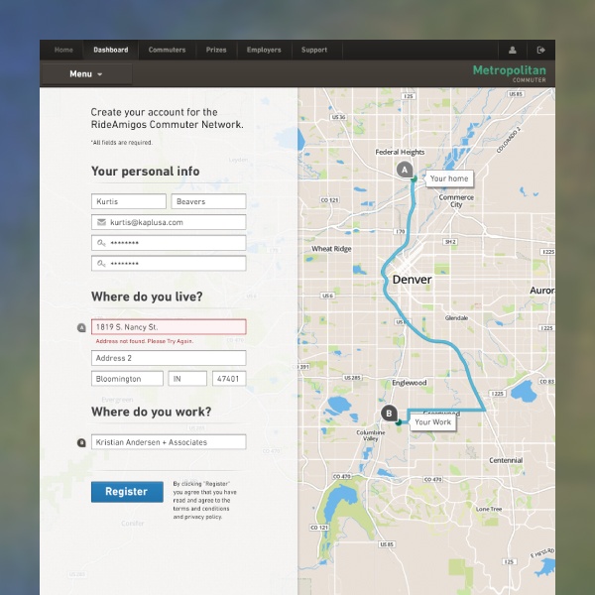
Task: Click marker icon beside home address field
Action: tap(81, 327)
